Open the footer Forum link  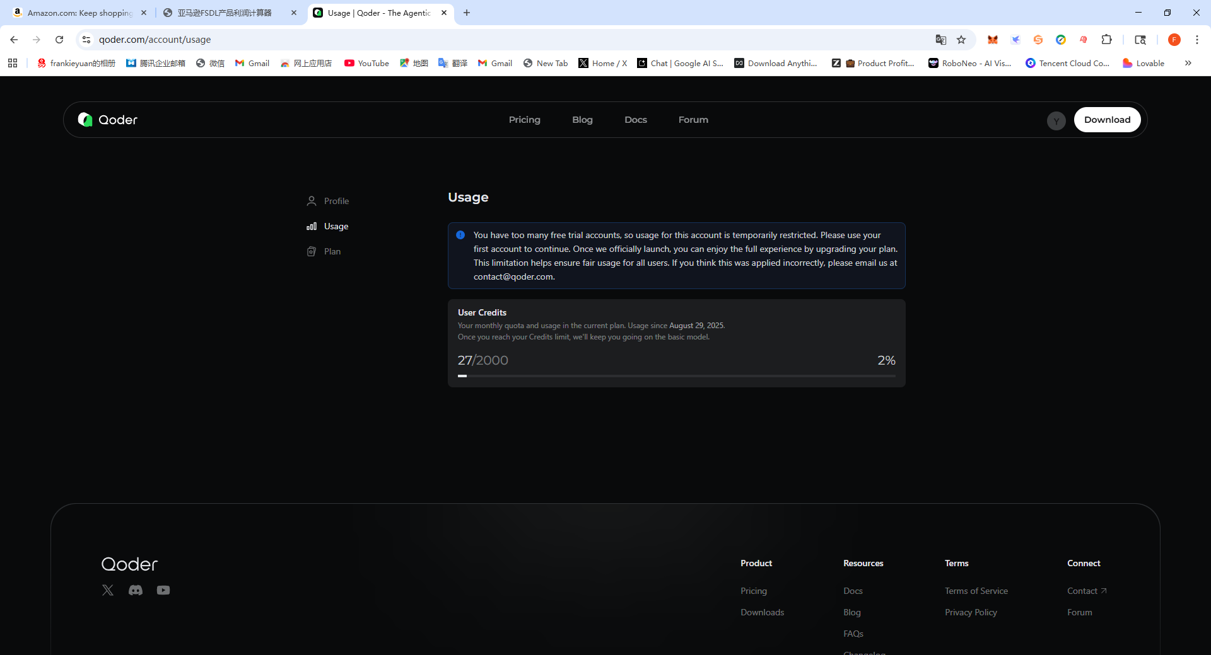pyautogui.click(x=1080, y=612)
